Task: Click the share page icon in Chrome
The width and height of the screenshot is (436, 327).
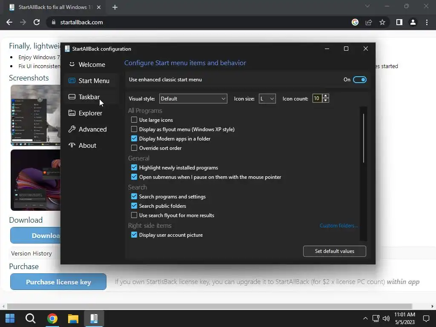Action: click(x=369, y=22)
